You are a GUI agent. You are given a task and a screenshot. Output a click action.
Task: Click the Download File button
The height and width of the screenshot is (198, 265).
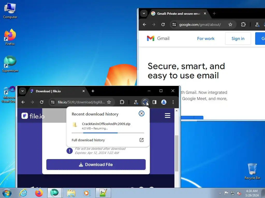96,164
